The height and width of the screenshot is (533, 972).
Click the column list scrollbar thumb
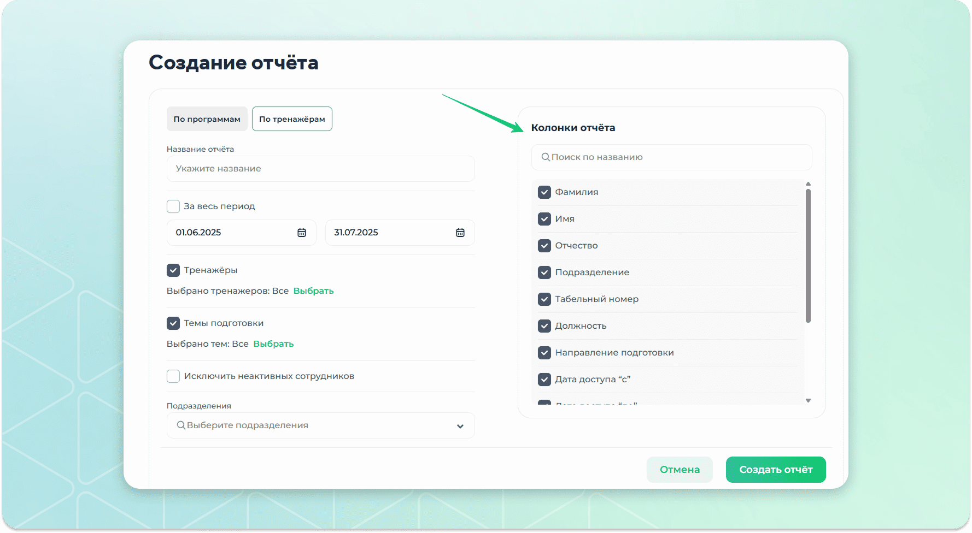click(808, 256)
